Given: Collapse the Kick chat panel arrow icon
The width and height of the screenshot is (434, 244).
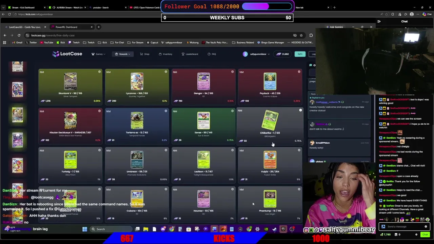Looking at the screenshot, I should click(379, 21).
